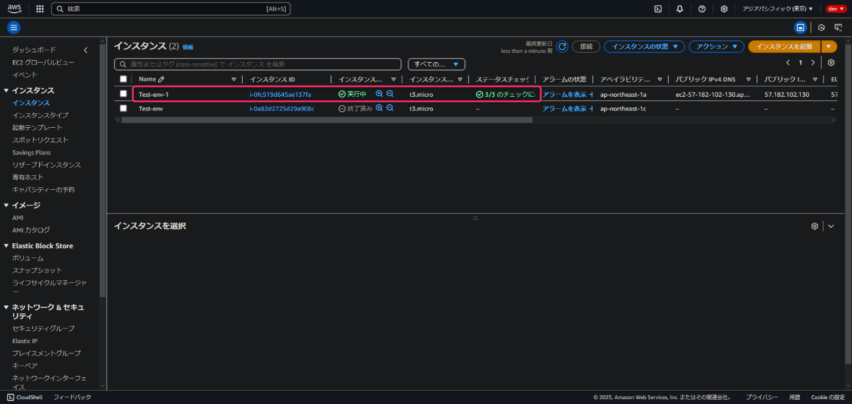The image size is (852, 404).
Task: Open detail panel settings gear
Action: tap(814, 226)
